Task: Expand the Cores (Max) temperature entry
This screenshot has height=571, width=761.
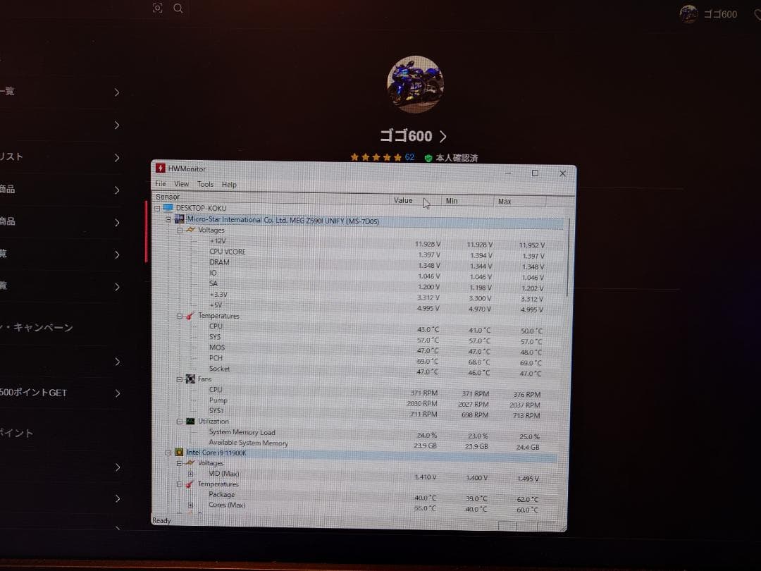Action: coord(189,505)
